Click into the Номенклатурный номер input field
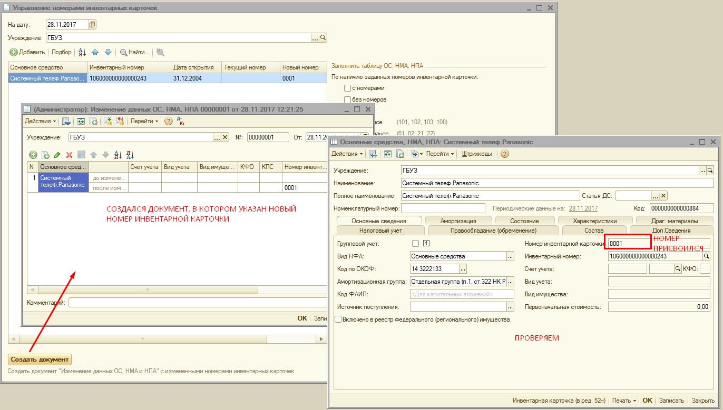 pos(443,208)
